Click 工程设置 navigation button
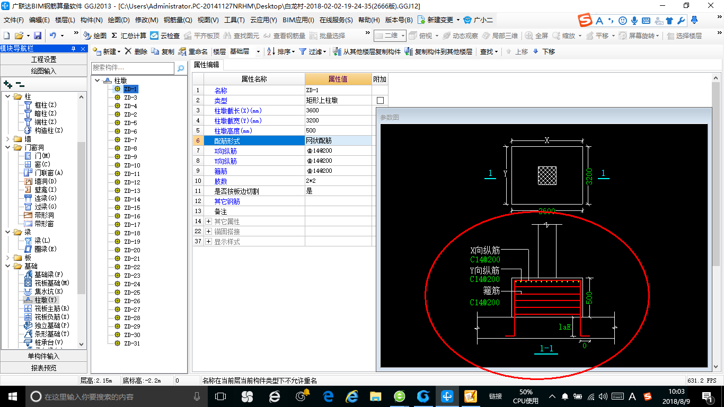This screenshot has height=407, width=724. coord(44,59)
